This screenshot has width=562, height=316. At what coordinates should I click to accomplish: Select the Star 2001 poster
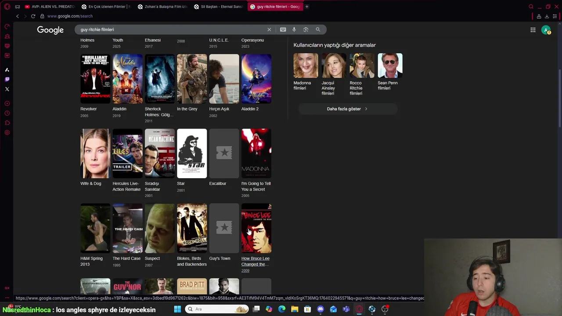pyautogui.click(x=192, y=154)
